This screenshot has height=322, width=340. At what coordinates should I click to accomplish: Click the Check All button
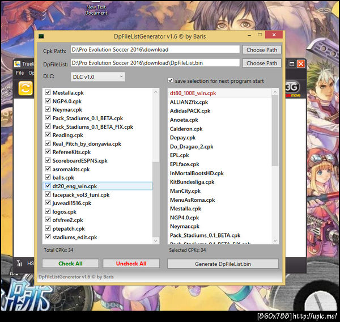click(70, 264)
